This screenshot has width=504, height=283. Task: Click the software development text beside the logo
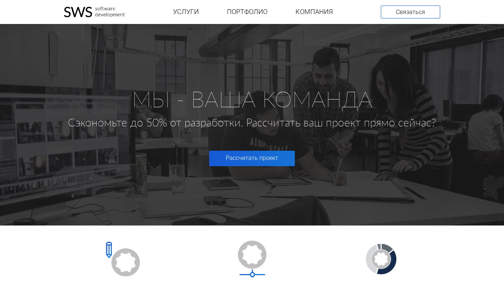110,12
